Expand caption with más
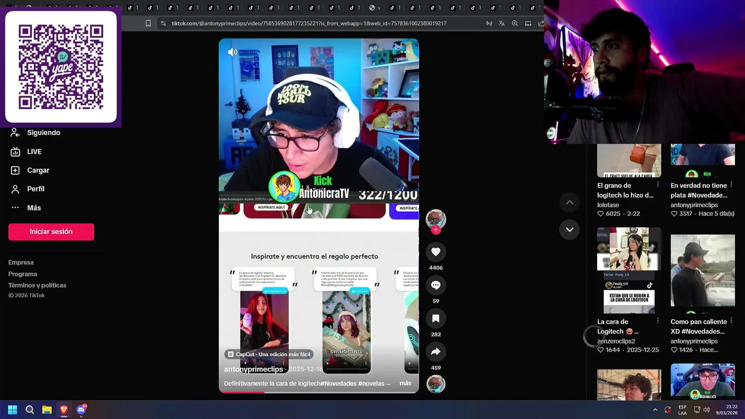 pyautogui.click(x=405, y=384)
